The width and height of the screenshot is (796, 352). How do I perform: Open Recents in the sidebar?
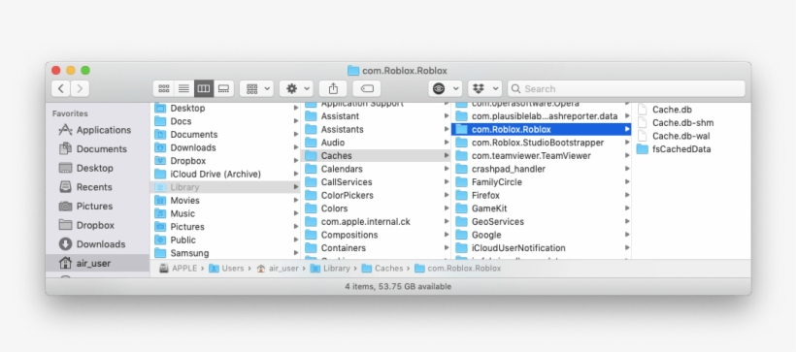point(98,187)
